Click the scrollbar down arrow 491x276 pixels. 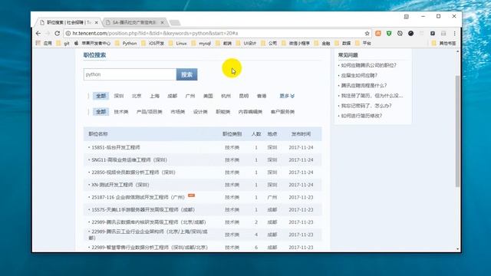pos(457,249)
